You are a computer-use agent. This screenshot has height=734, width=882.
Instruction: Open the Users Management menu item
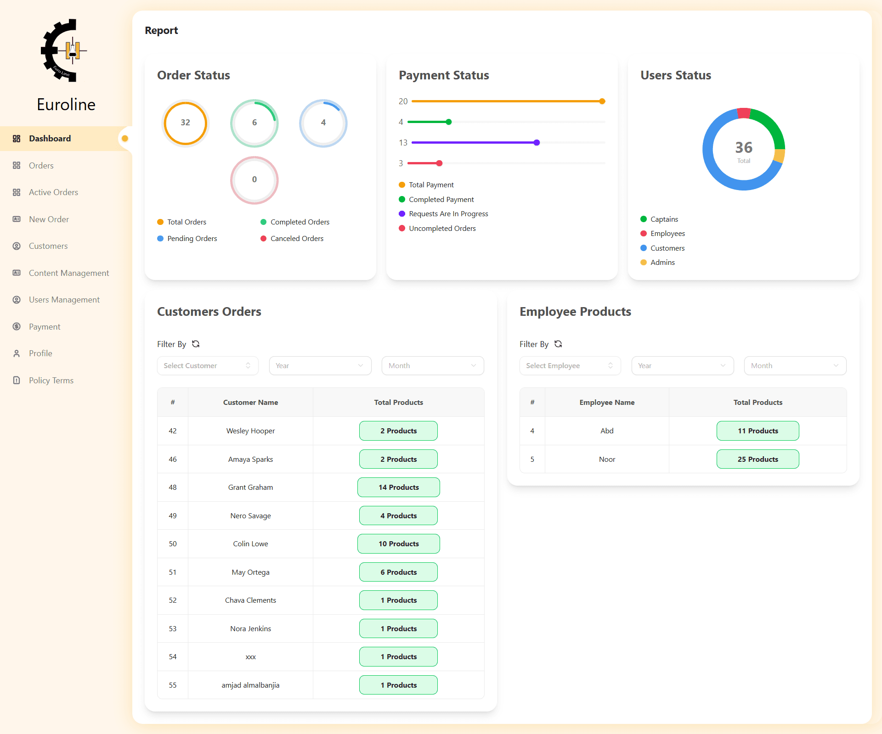click(64, 300)
